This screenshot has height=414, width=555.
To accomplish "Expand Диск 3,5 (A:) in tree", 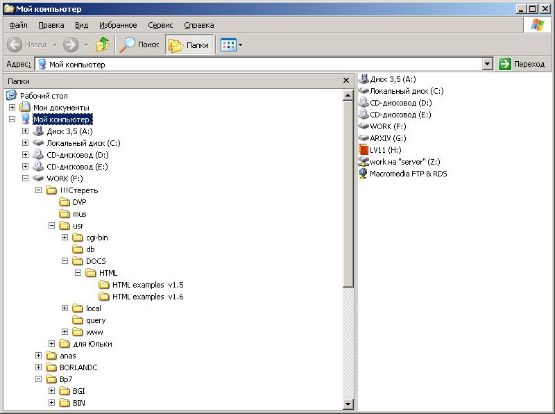I will pyautogui.click(x=25, y=131).
